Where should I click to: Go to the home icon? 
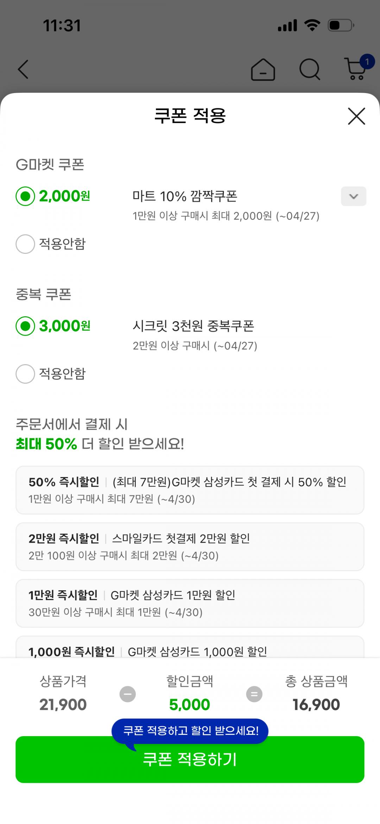click(x=263, y=69)
